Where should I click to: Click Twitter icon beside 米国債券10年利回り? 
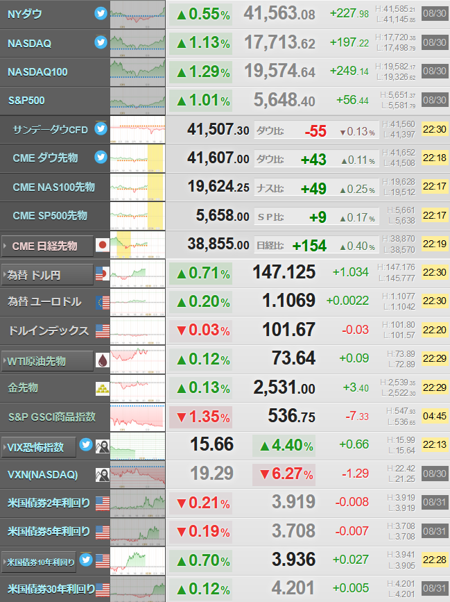(86, 560)
